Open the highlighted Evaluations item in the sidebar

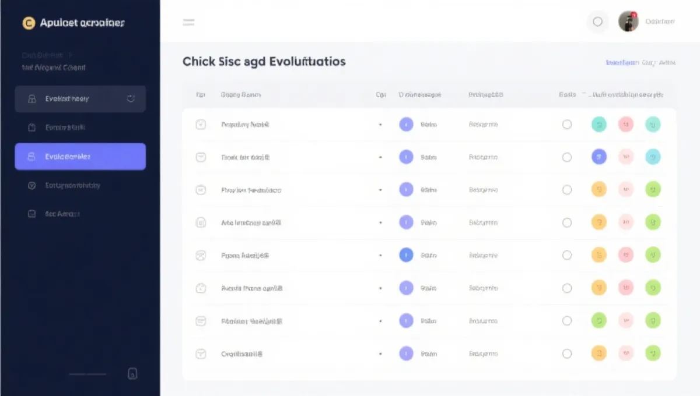(x=80, y=156)
